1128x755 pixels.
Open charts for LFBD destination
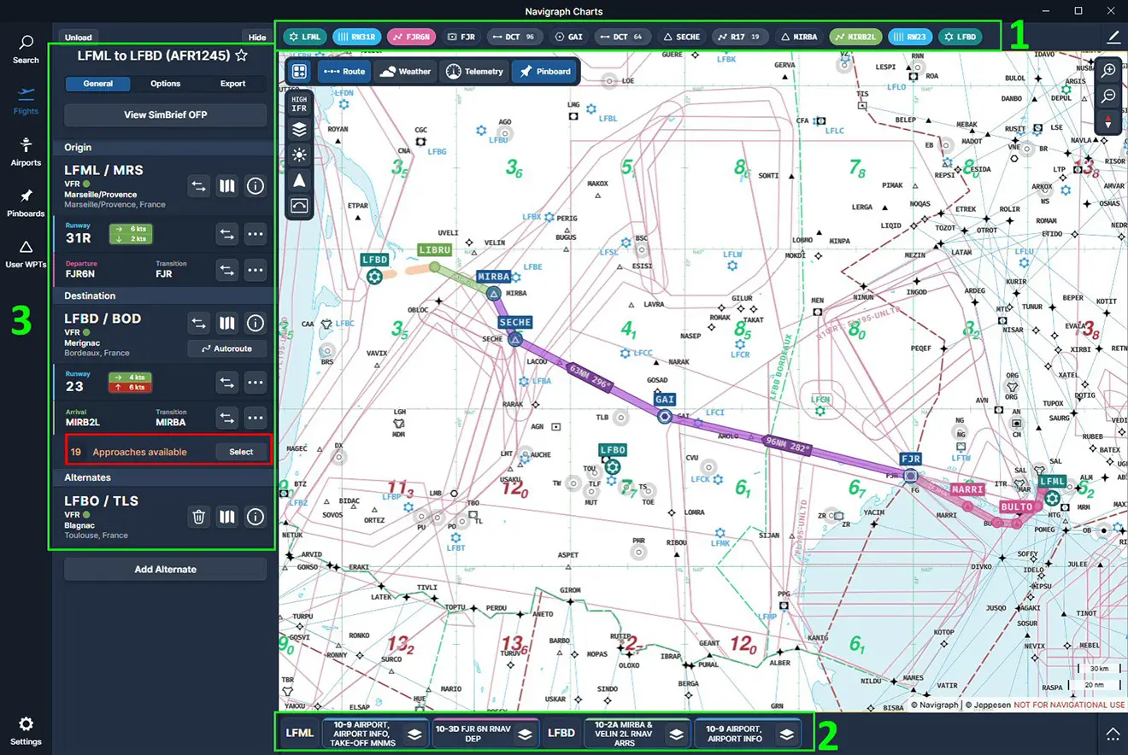(x=226, y=323)
